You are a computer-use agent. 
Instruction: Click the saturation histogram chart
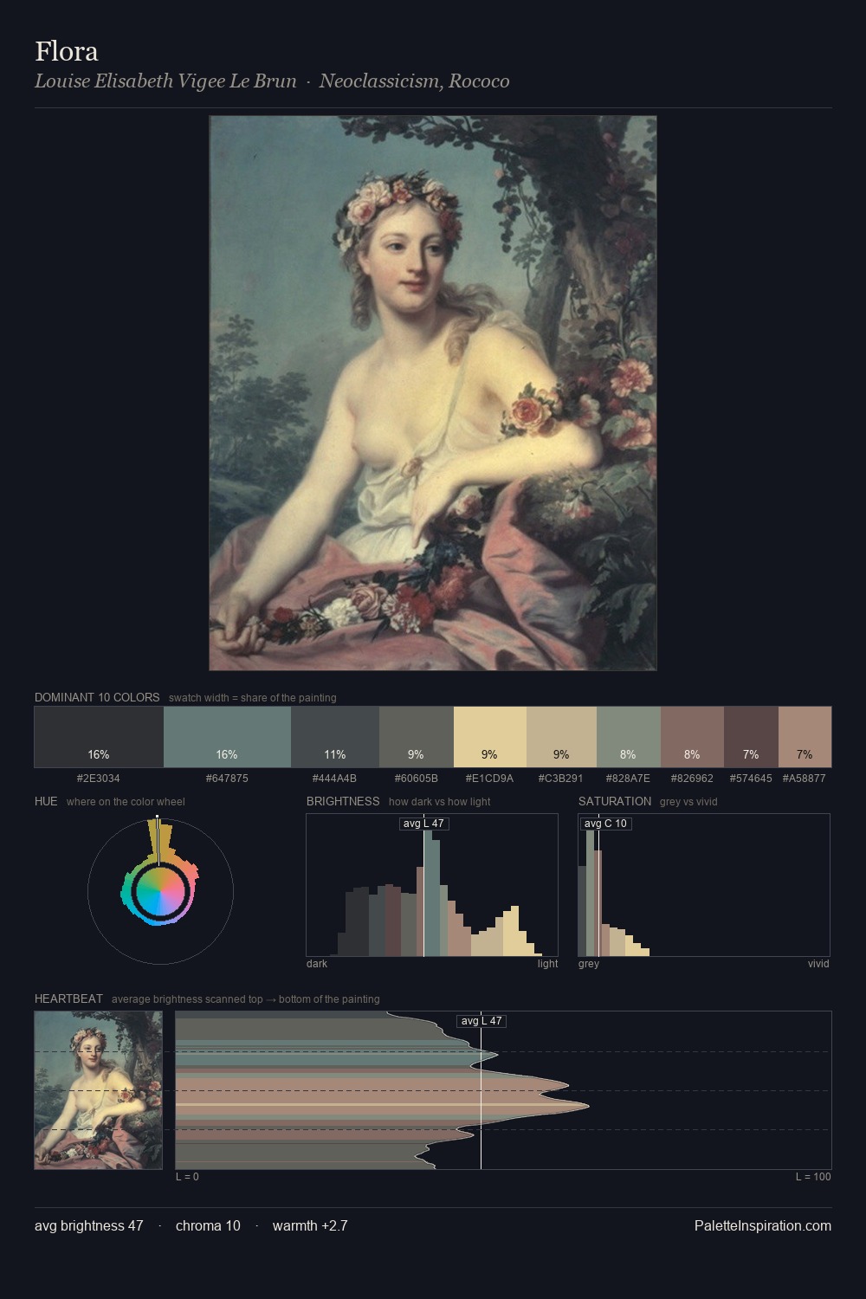coord(704,885)
